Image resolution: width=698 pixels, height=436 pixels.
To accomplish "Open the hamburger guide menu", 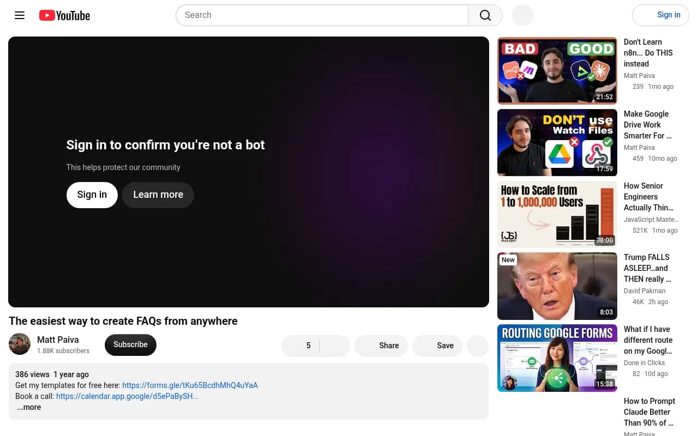I will point(20,15).
